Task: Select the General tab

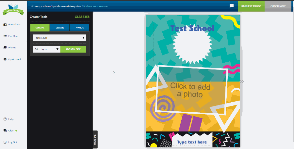Action: point(40,28)
